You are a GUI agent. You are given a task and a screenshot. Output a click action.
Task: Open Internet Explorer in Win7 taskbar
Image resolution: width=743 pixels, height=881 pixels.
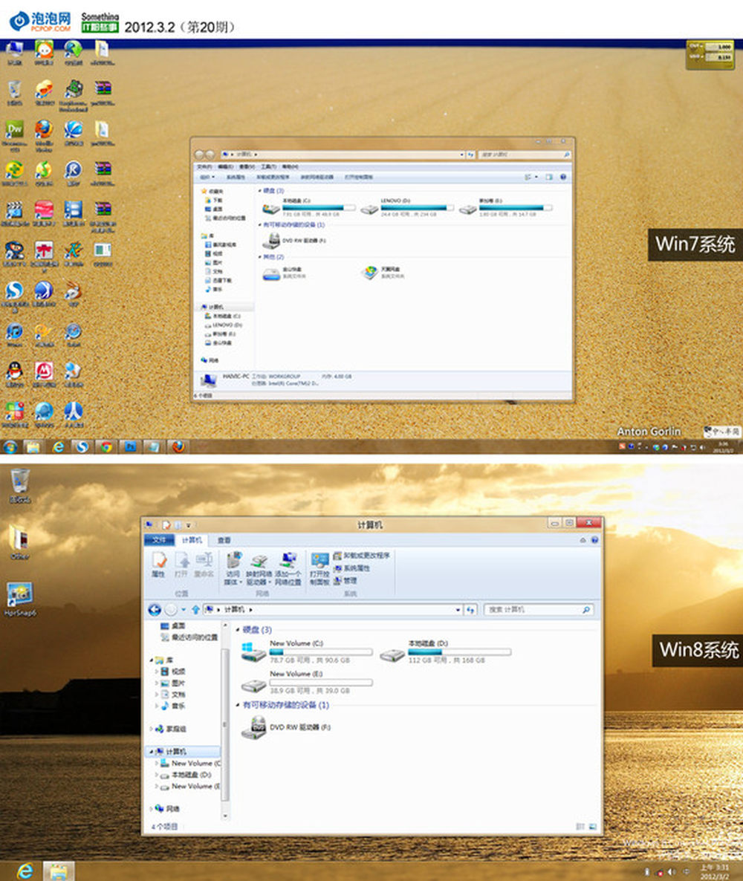coord(58,446)
